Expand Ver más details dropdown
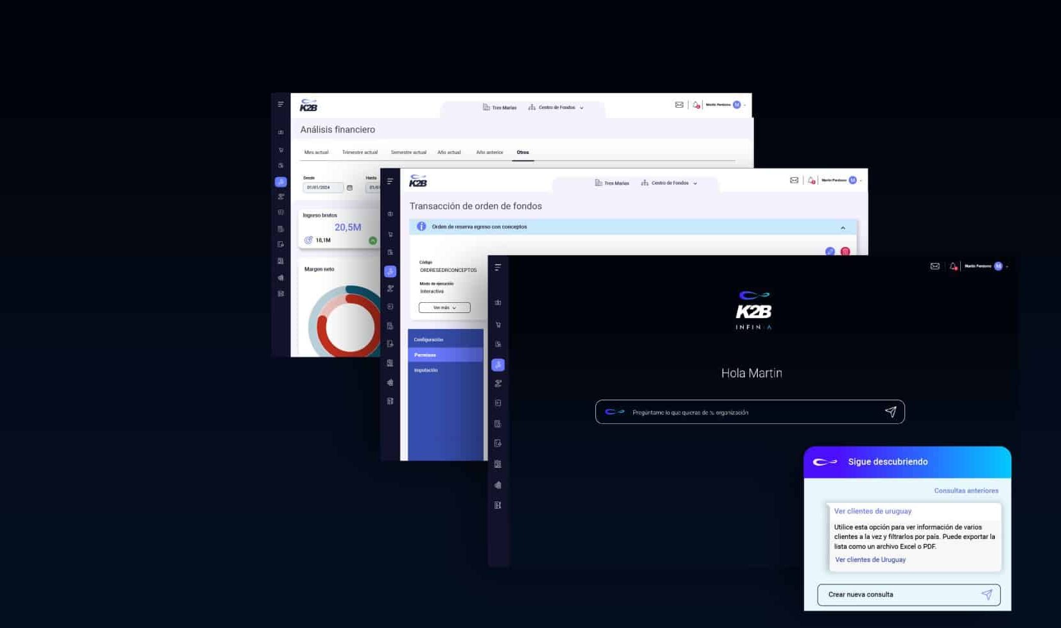Image resolution: width=1061 pixels, height=628 pixels. 444,308
